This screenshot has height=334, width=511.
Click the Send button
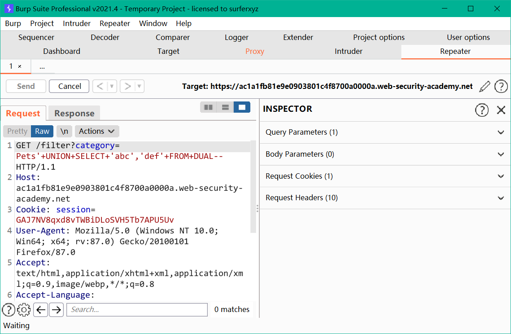tap(26, 86)
